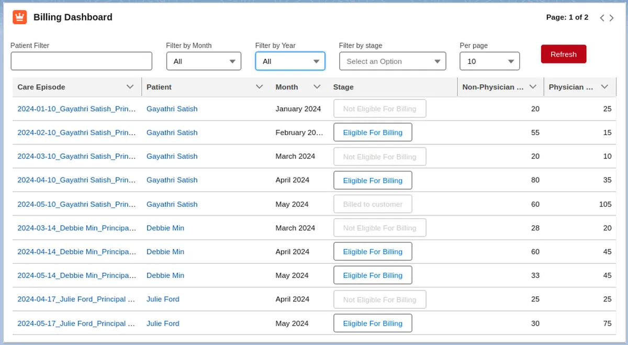The image size is (628, 345).
Task: Click Eligible For Billing for Debbie Min April
Action: click(373, 252)
